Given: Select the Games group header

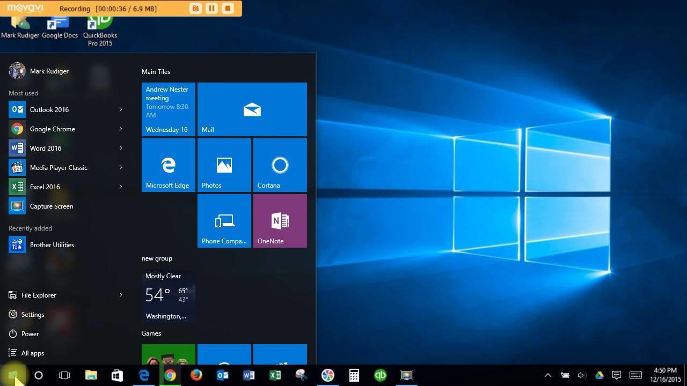Looking at the screenshot, I should 151,333.
